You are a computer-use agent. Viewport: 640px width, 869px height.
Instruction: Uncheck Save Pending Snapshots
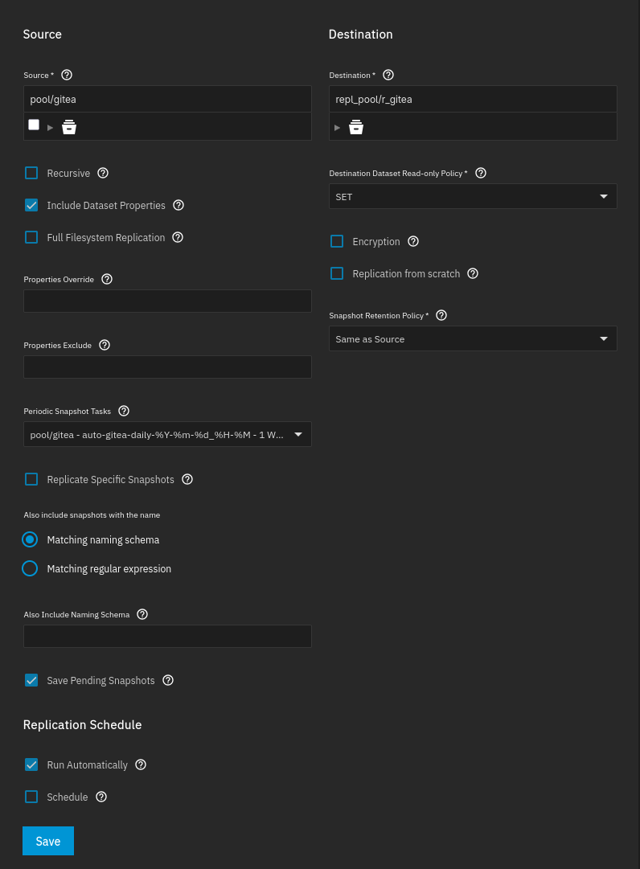[31, 680]
